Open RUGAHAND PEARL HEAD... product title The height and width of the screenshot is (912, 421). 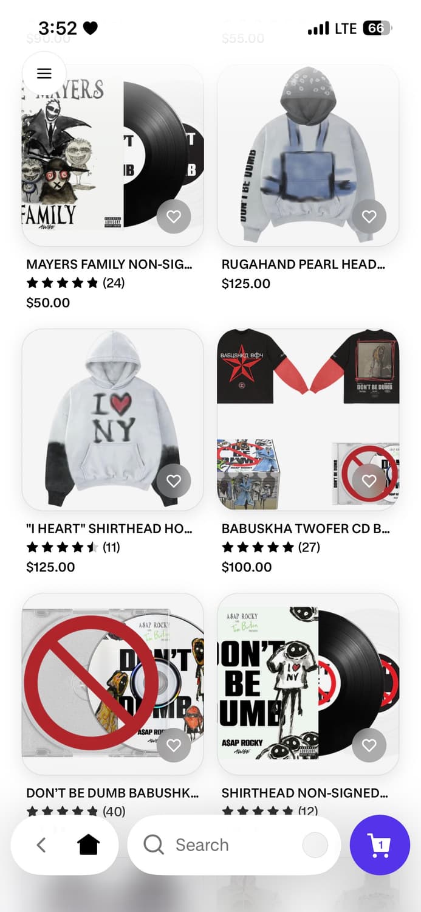pos(304,264)
